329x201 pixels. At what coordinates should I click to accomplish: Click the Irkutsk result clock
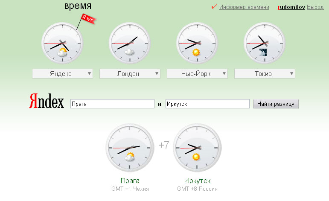pos(197,148)
